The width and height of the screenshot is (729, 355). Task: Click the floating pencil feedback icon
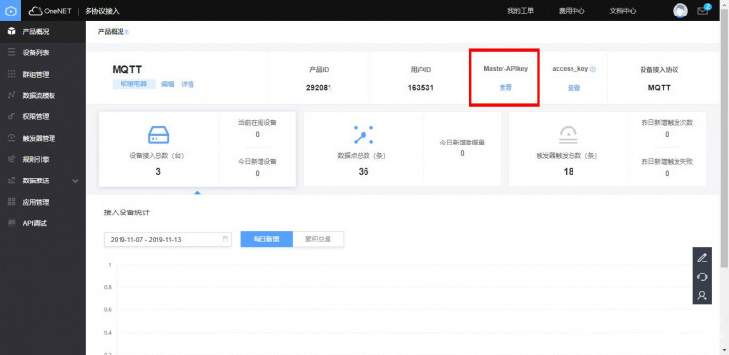[702, 258]
